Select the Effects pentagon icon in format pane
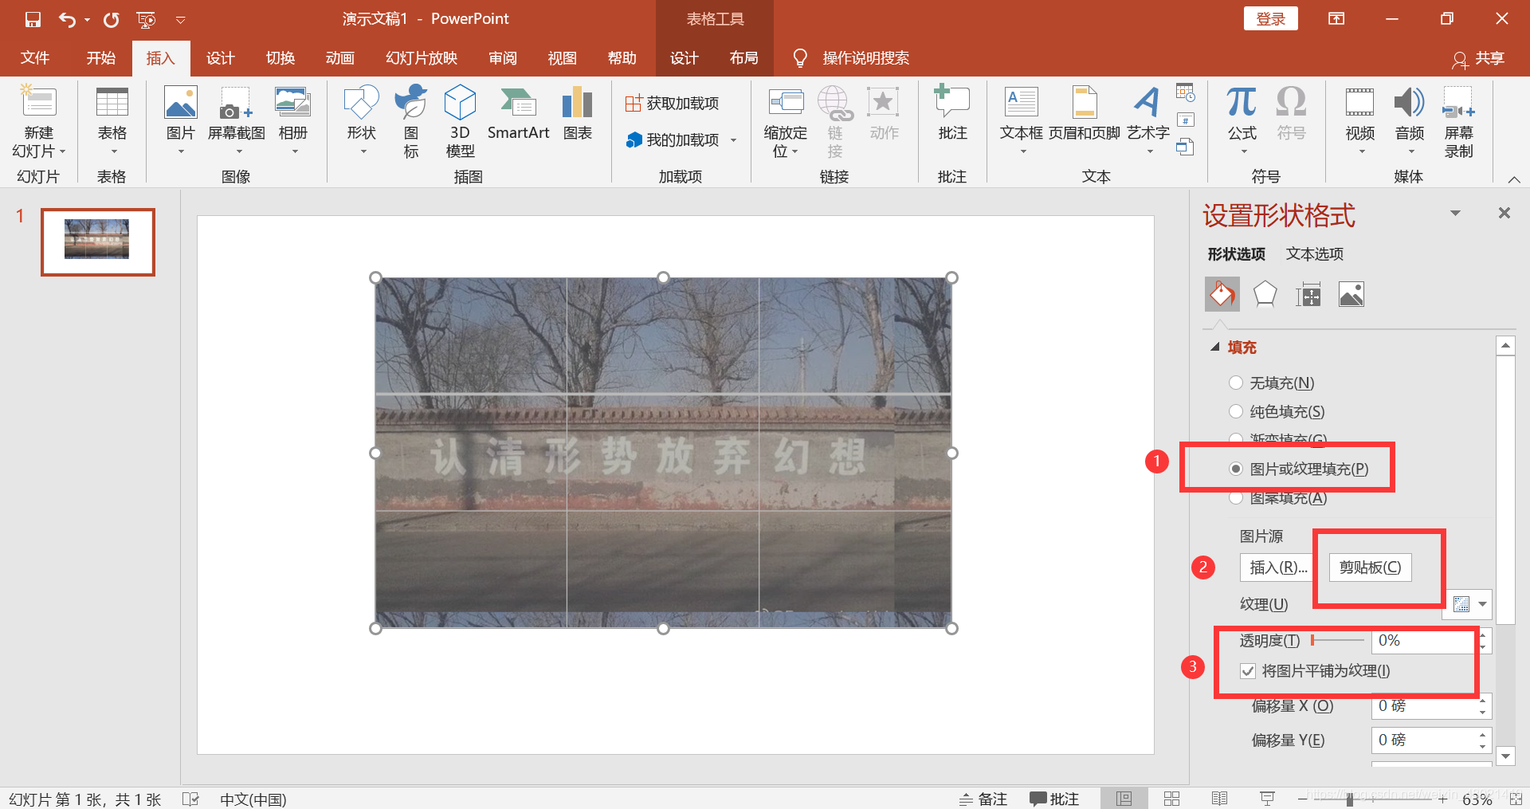The image size is (1530, 809). point(1265,294)
